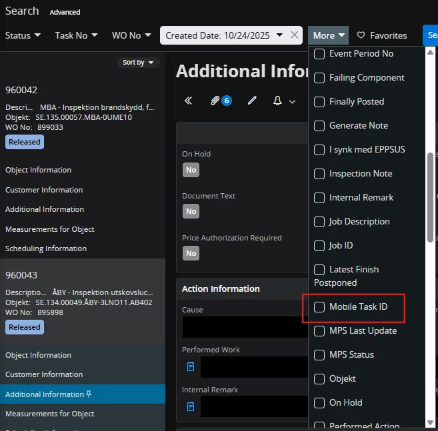Screen dimensions: 438x431
Task: Open the Sort by dropdown
Action: tap(138, 63)
